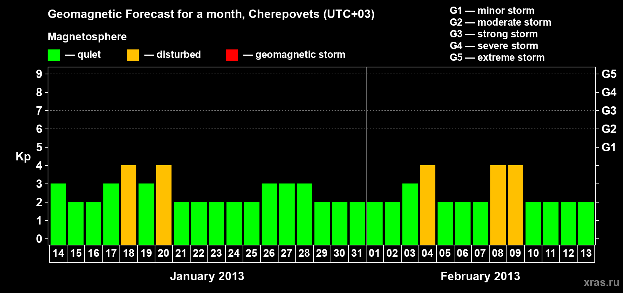Viewport: 623px width, 293px height.
Task: Click date label 07 on the axis
Action: (480, 253)
